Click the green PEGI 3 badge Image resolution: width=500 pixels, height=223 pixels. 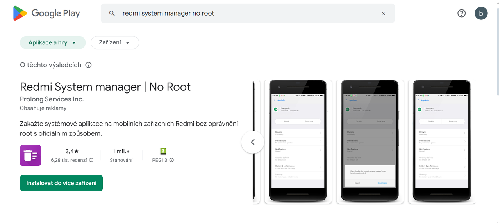tap(163, 151)
